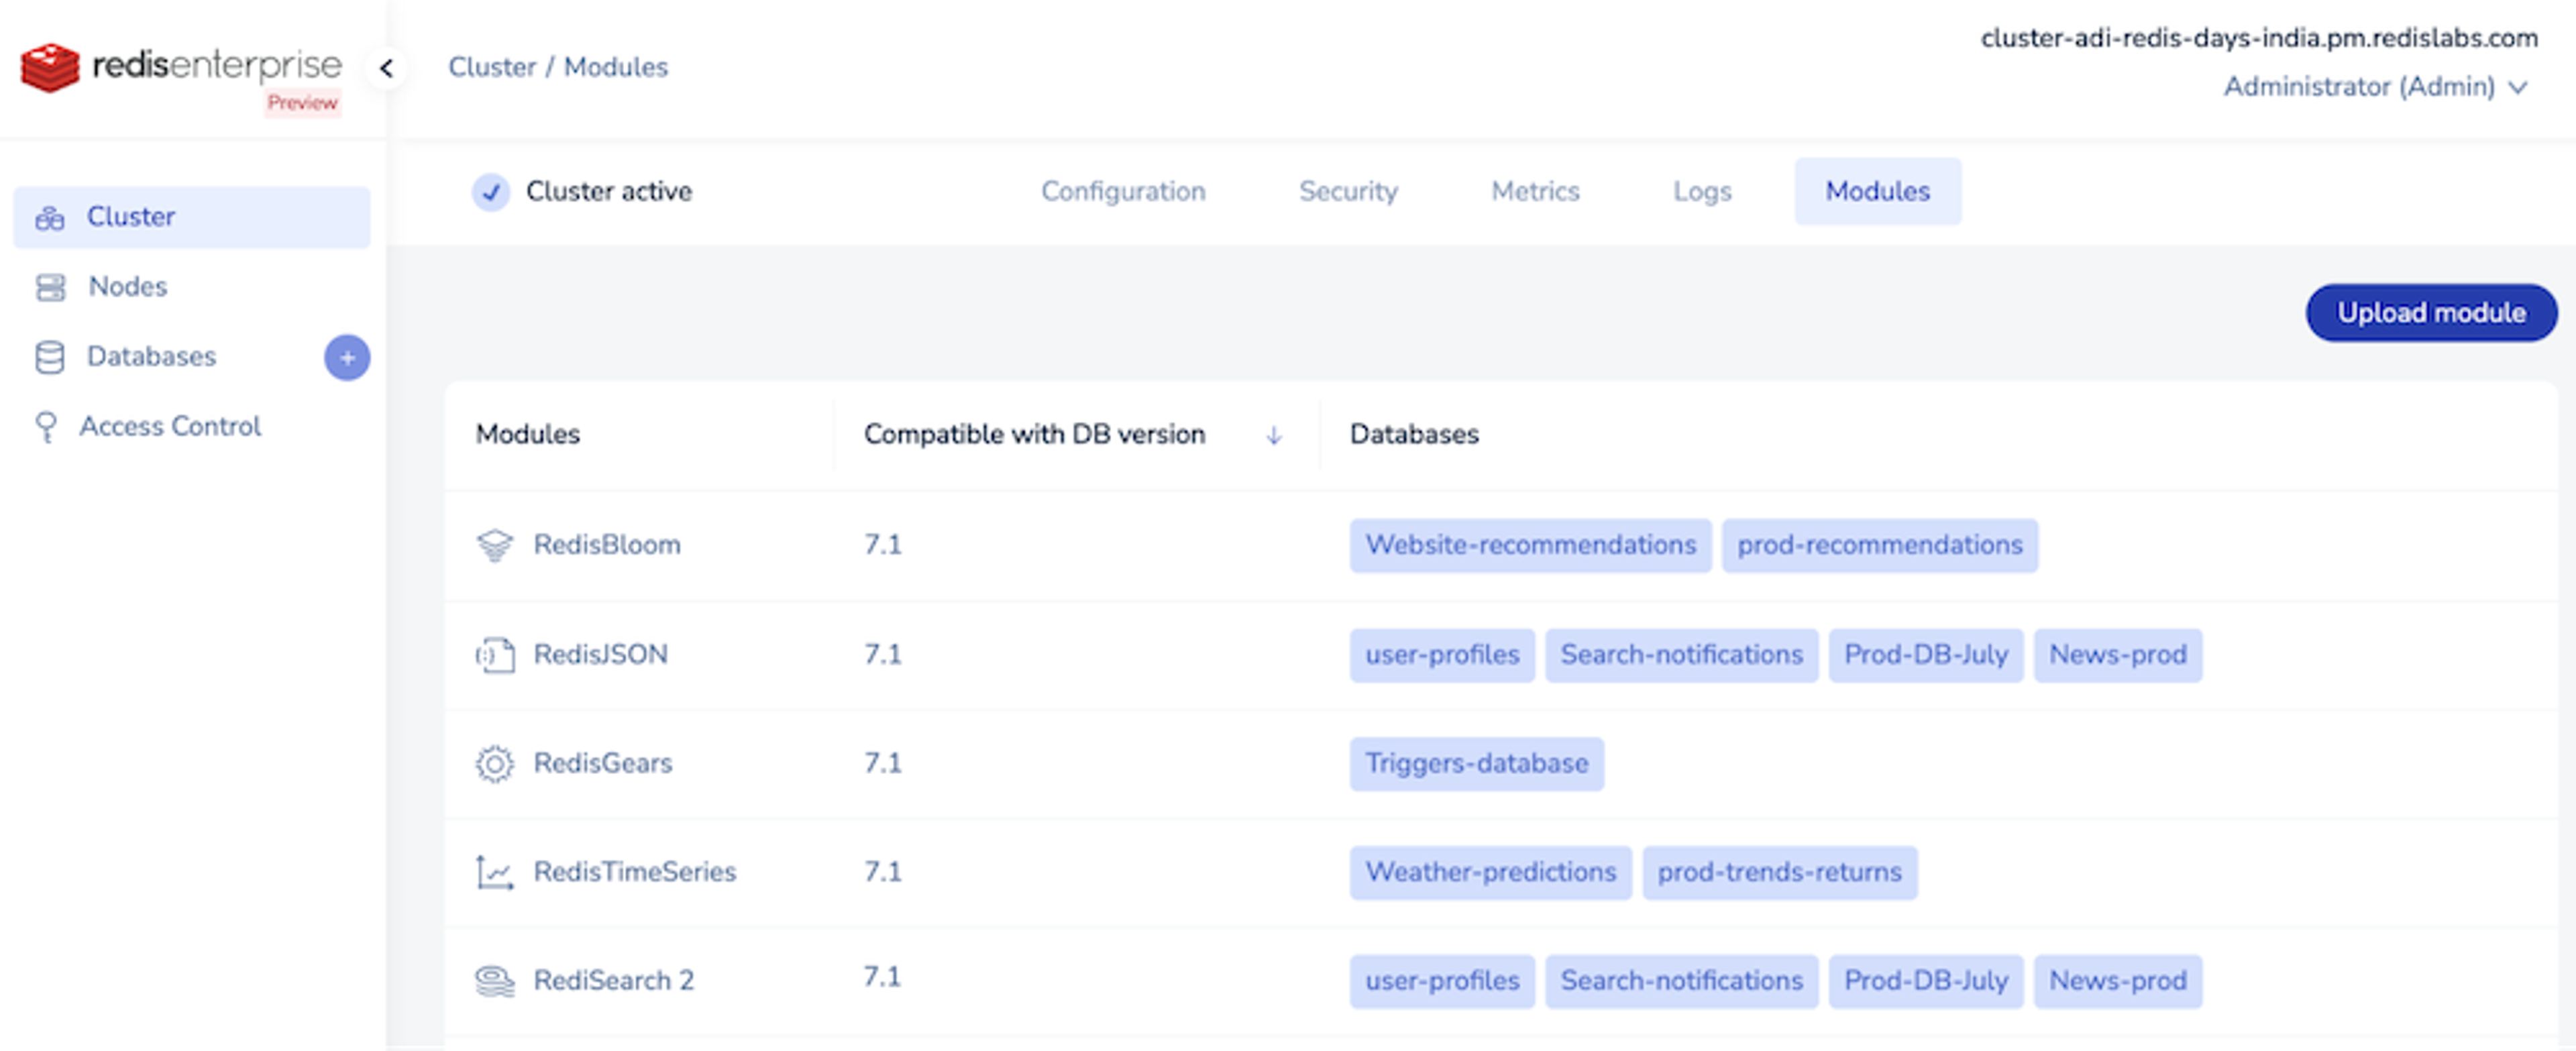Click the Cluster active checkmark icon
Screen dimensions: 2576x1051
491,192
